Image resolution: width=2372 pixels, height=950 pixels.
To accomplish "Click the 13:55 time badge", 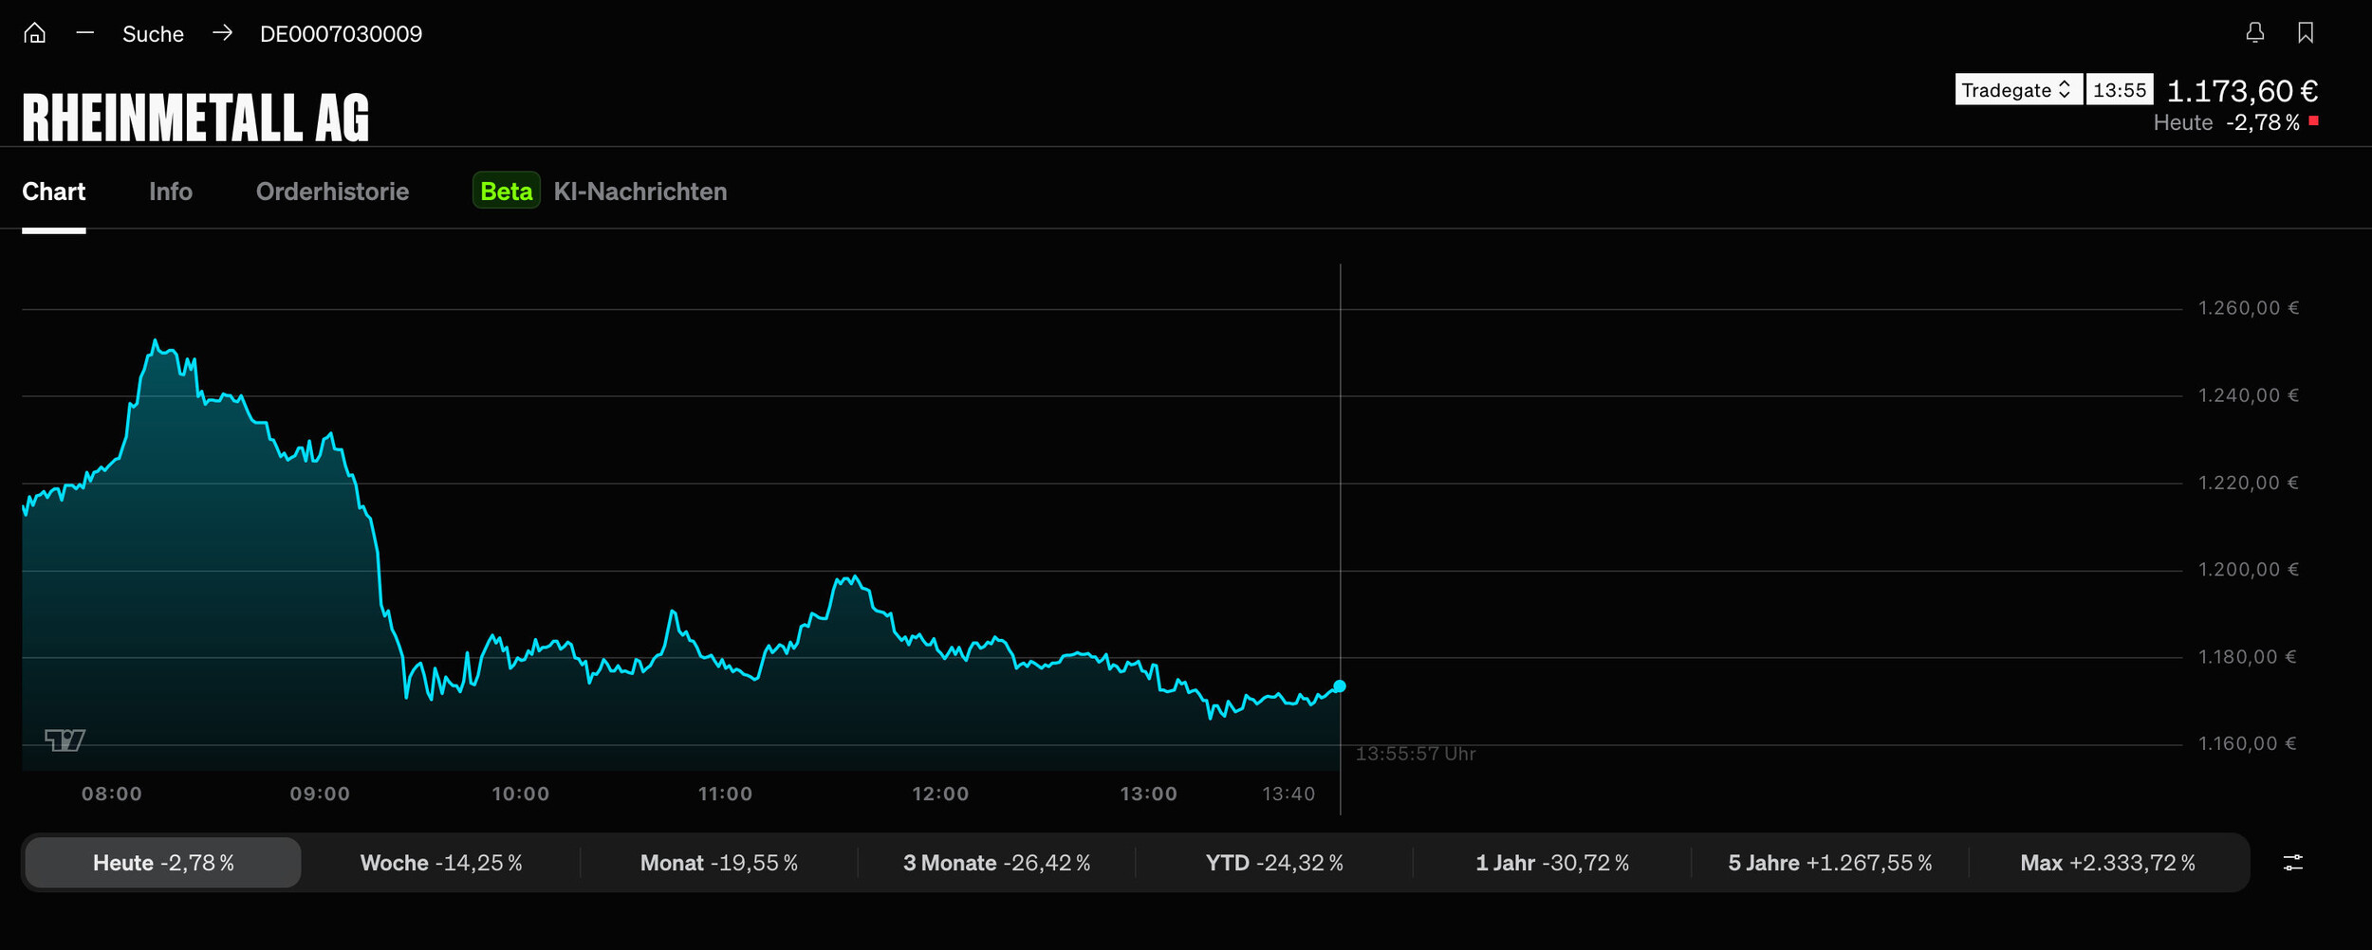I will [x=2120, y=89].
